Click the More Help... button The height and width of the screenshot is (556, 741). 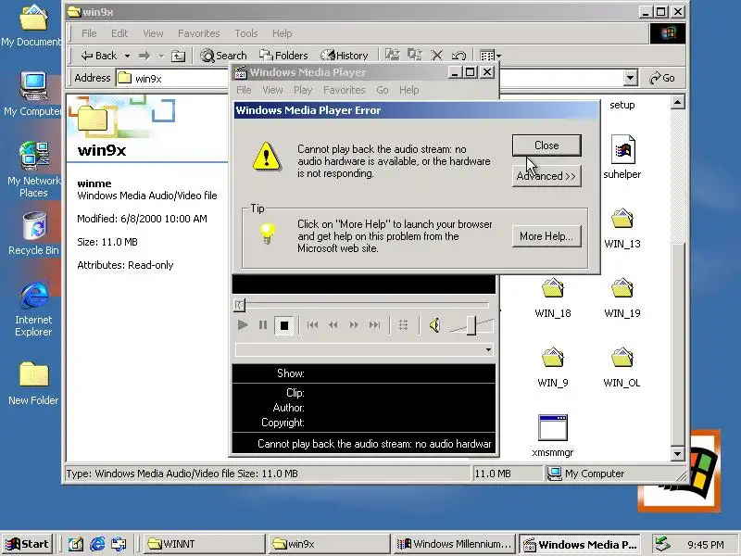[x=546, y=236]
